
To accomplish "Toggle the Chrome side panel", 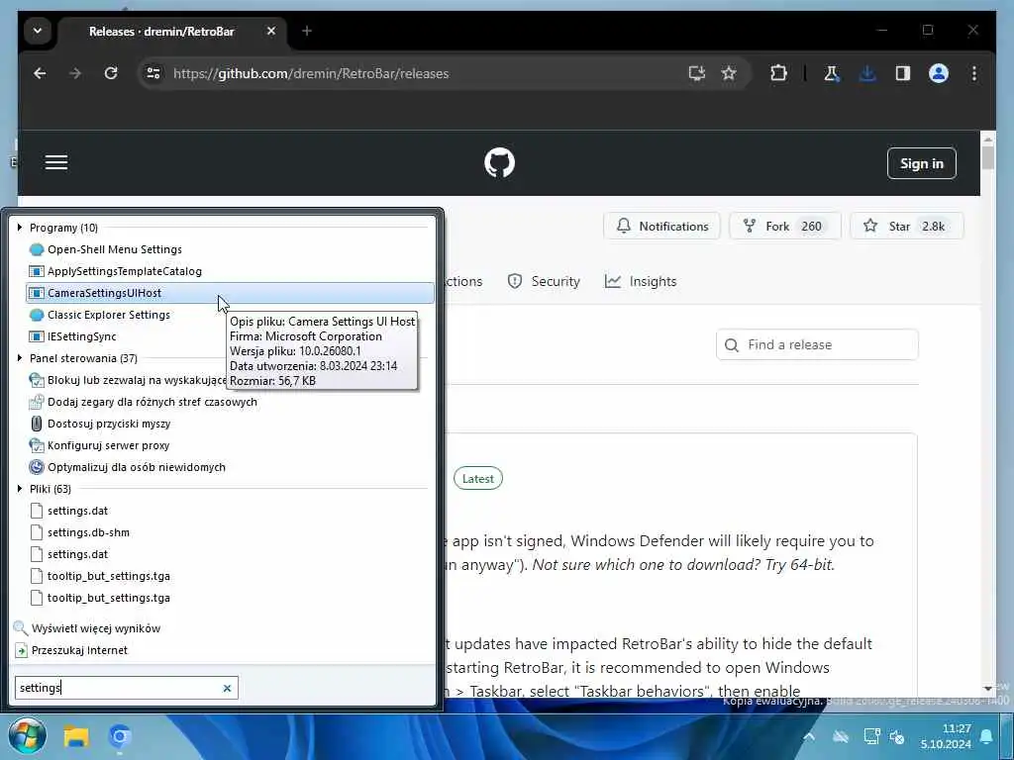I will tap(903, 73).
